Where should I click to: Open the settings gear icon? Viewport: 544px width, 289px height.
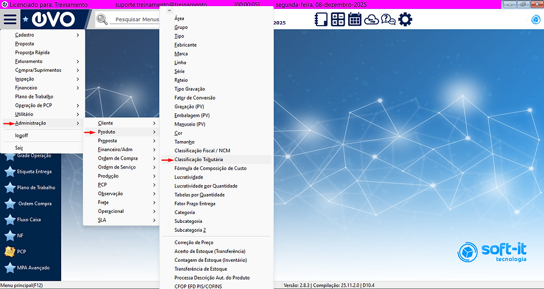(x=405, y=19)
